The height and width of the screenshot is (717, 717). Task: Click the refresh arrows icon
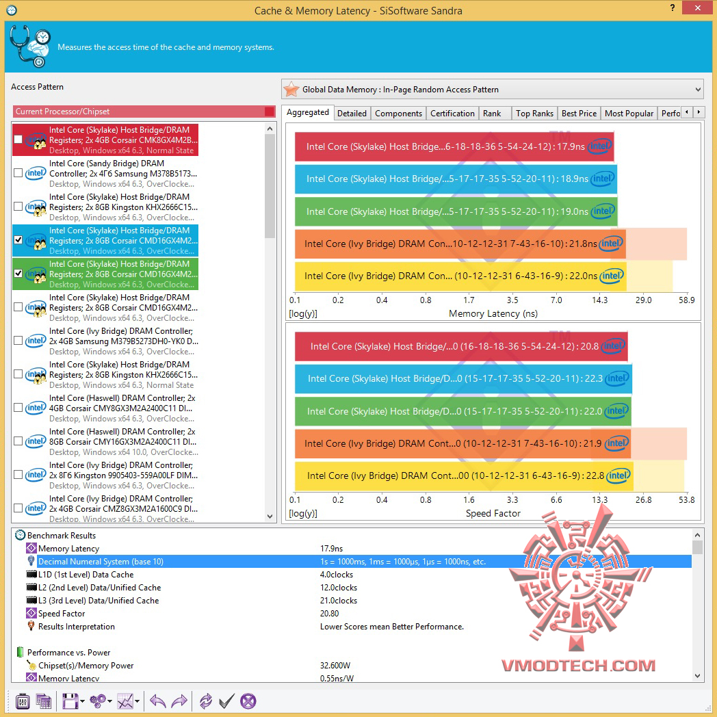[x=206, y=701]
